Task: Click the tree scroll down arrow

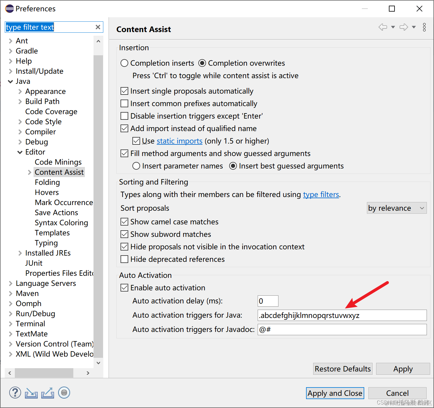Action: point(98,363)
